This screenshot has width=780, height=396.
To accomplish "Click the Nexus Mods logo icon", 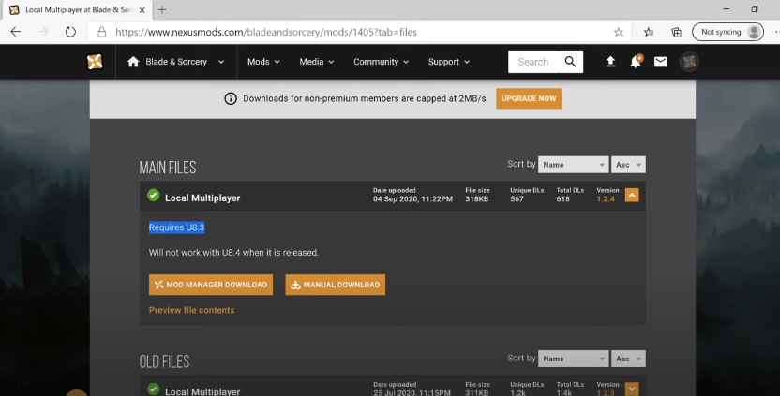I will tap(95, 62).
